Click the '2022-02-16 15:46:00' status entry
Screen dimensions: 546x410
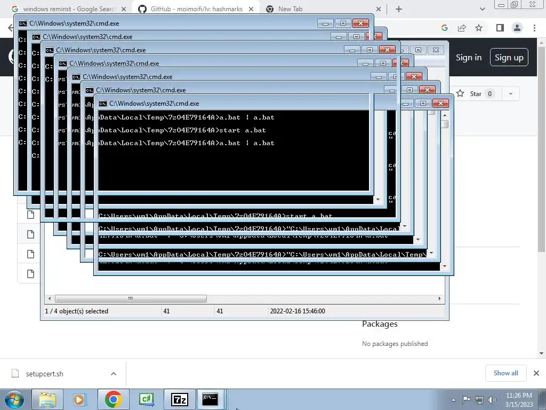point(298,311)
